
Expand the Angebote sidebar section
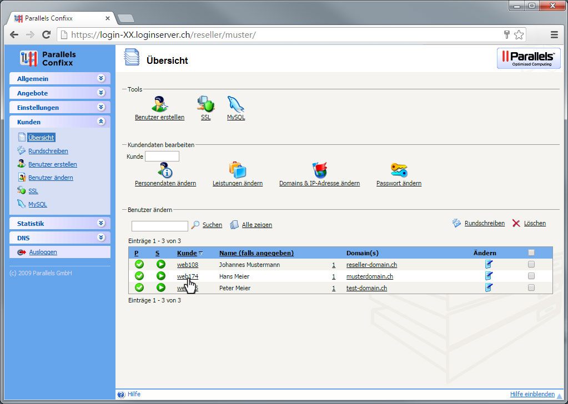tap(60, 93)
